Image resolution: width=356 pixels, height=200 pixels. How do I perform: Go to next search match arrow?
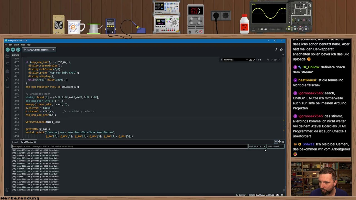click(272, 60)
